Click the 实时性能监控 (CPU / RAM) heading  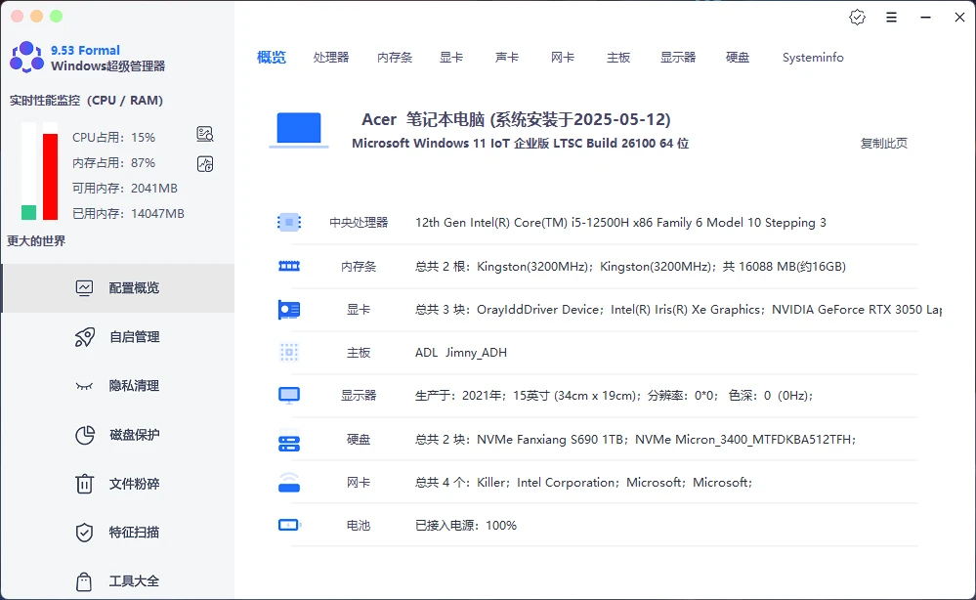click(86, 101)
